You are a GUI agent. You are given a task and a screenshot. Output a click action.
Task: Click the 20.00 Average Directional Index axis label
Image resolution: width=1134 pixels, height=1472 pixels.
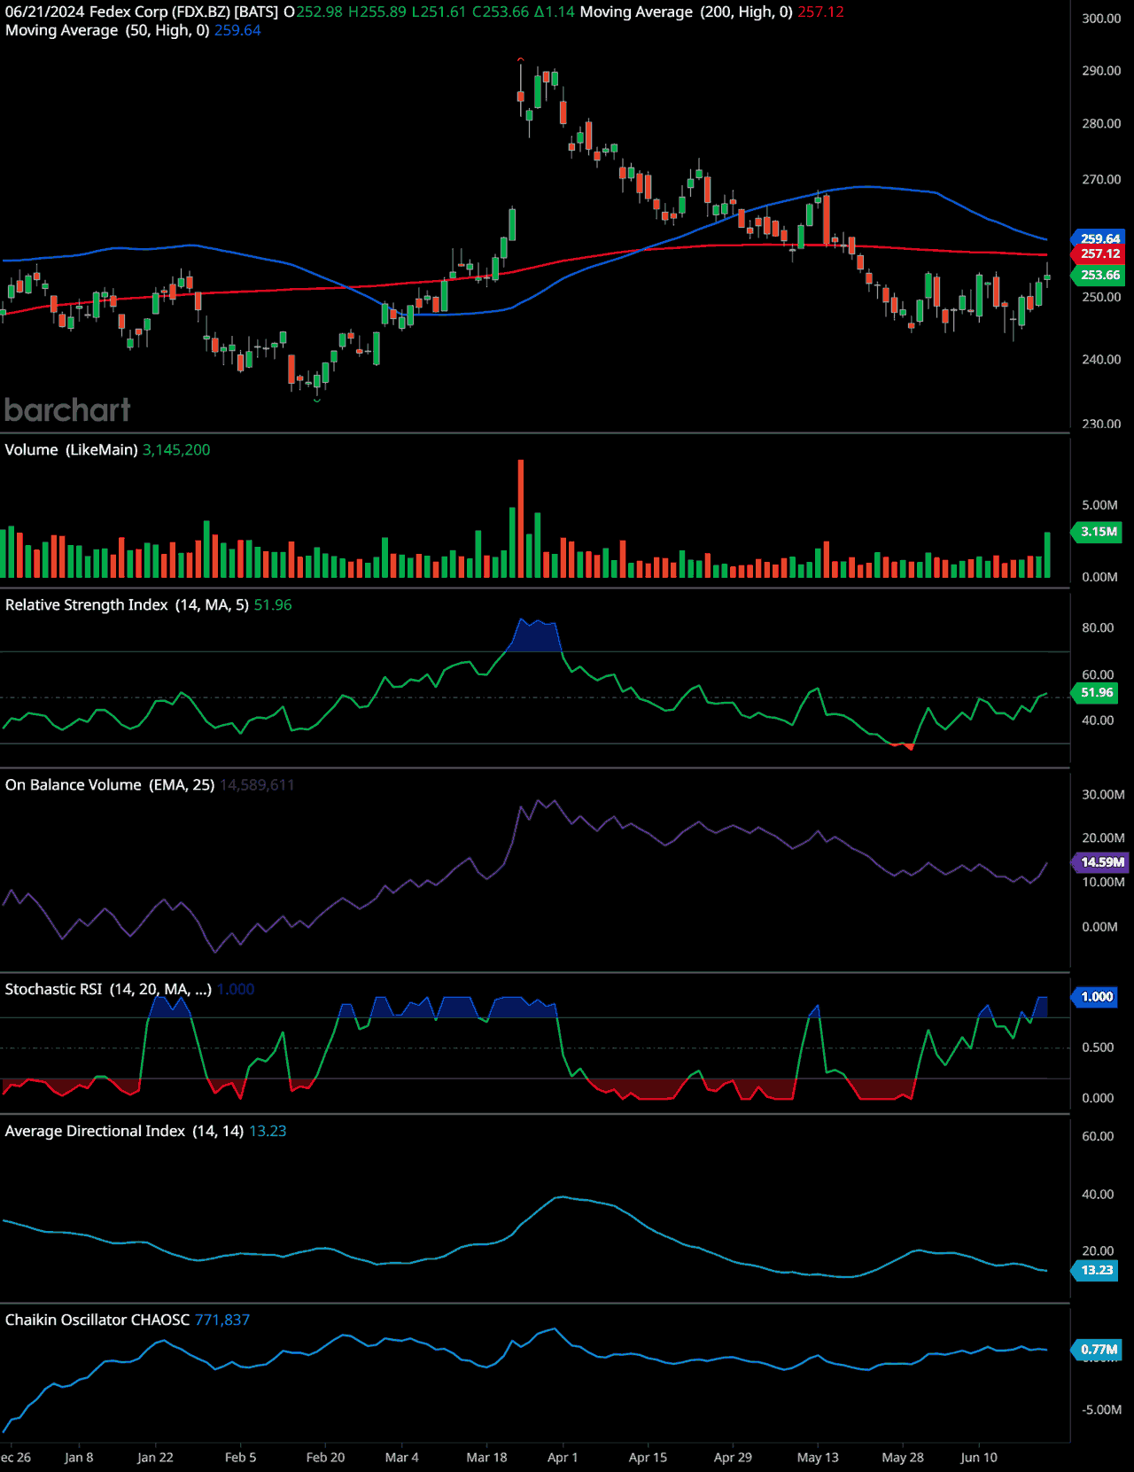tap(1098, 1251)
